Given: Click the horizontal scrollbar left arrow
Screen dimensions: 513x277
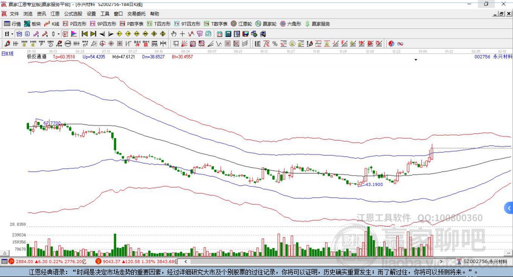Looking at the screenshot, I should click(x=186, y=261).
